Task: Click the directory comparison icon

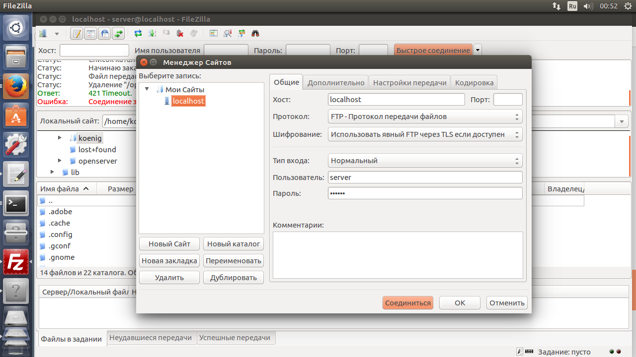Action: (228, 34)
